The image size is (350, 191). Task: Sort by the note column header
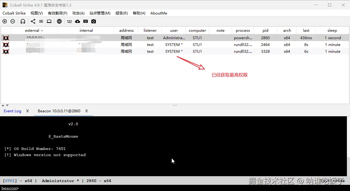[221, 31]
